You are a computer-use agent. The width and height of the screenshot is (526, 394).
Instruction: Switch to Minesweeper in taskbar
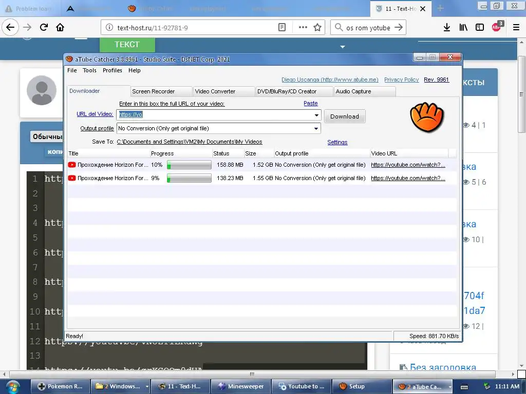240,386
